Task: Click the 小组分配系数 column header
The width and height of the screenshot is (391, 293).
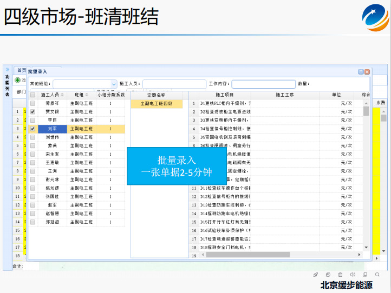Action: coord(111,95)
